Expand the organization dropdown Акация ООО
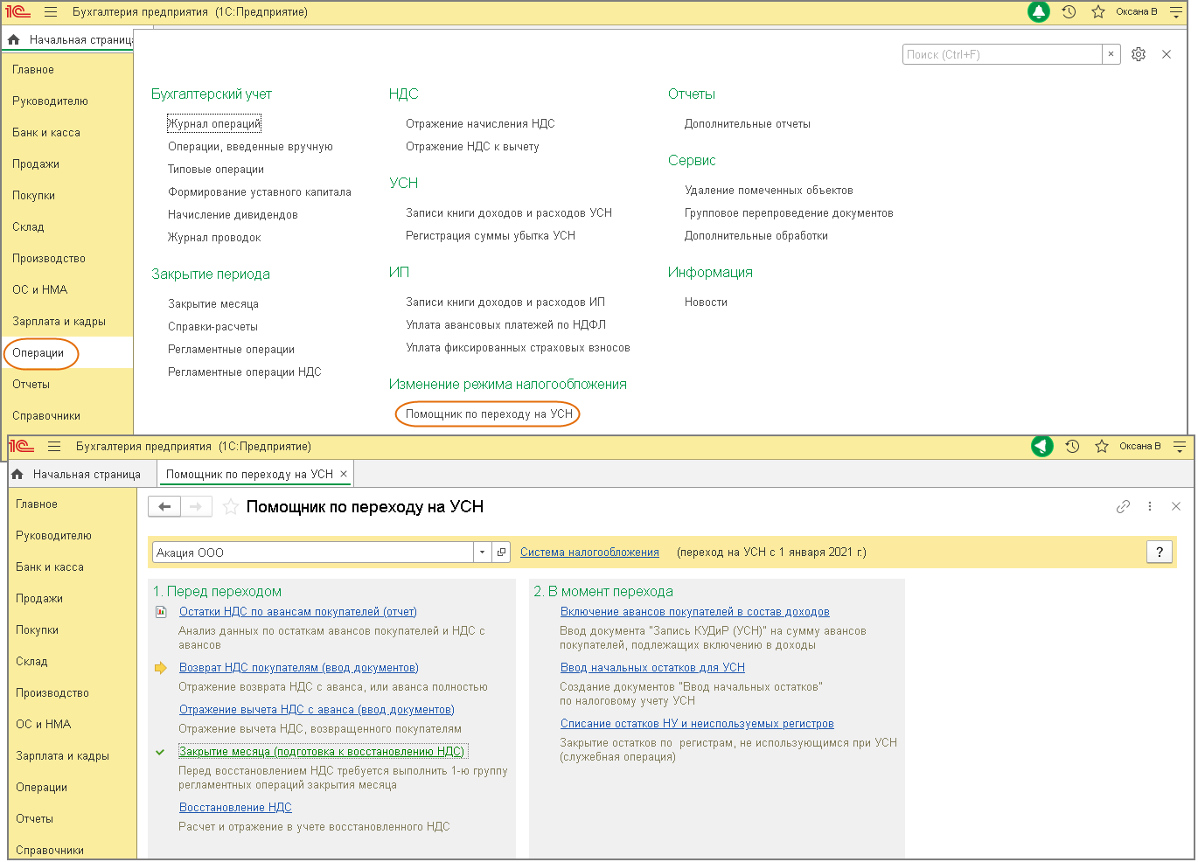This screenshot has height=862, width=1198. pyautogui.click(x=483, y=553)
